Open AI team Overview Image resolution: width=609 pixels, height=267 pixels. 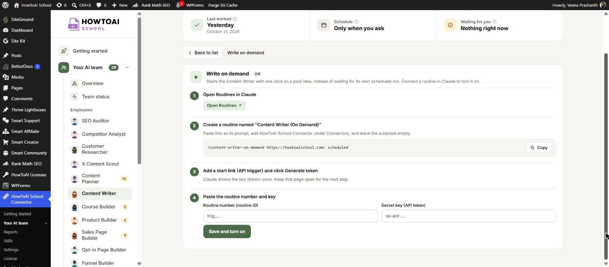[x=99, y=83]
